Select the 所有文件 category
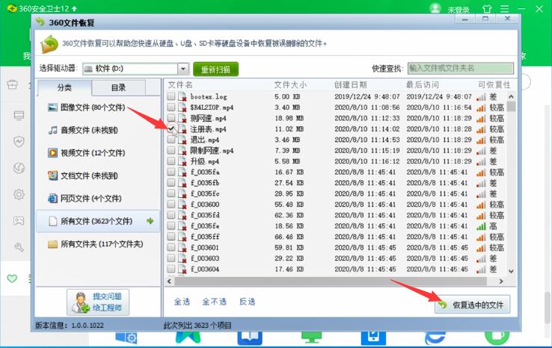552x348 pixels. [98, 221]
